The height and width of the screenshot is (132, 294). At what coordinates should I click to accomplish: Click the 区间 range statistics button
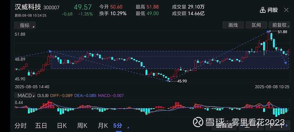click(256, 25)
